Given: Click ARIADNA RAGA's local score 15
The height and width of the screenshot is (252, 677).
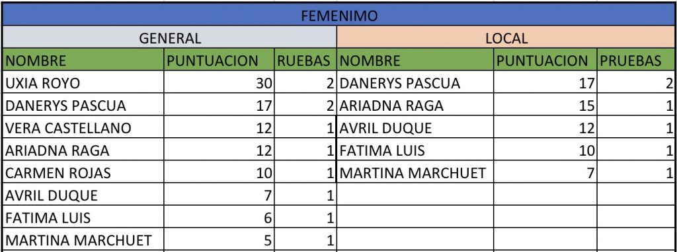Looking at the screenshot, I should point(545,105).
